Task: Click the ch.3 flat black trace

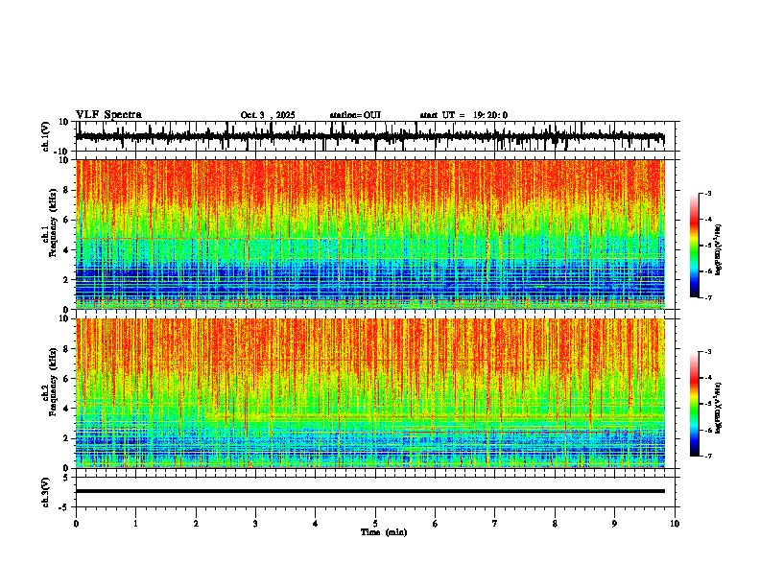Action: click(370, 491)
